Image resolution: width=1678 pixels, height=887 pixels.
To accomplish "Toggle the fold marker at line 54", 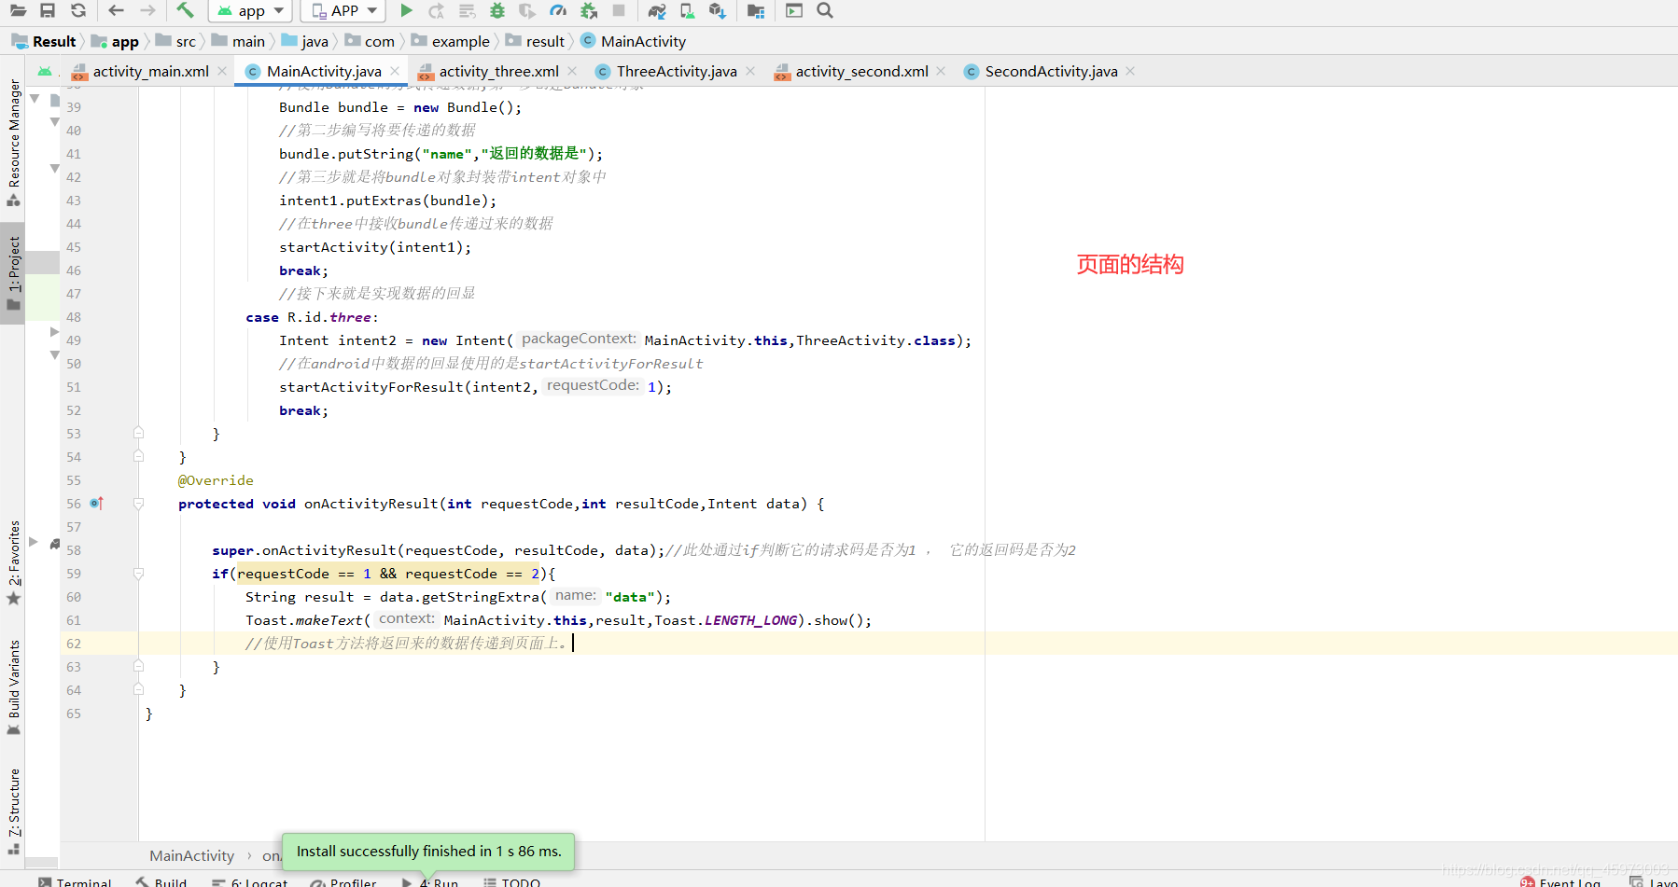I will click(138, 456).
